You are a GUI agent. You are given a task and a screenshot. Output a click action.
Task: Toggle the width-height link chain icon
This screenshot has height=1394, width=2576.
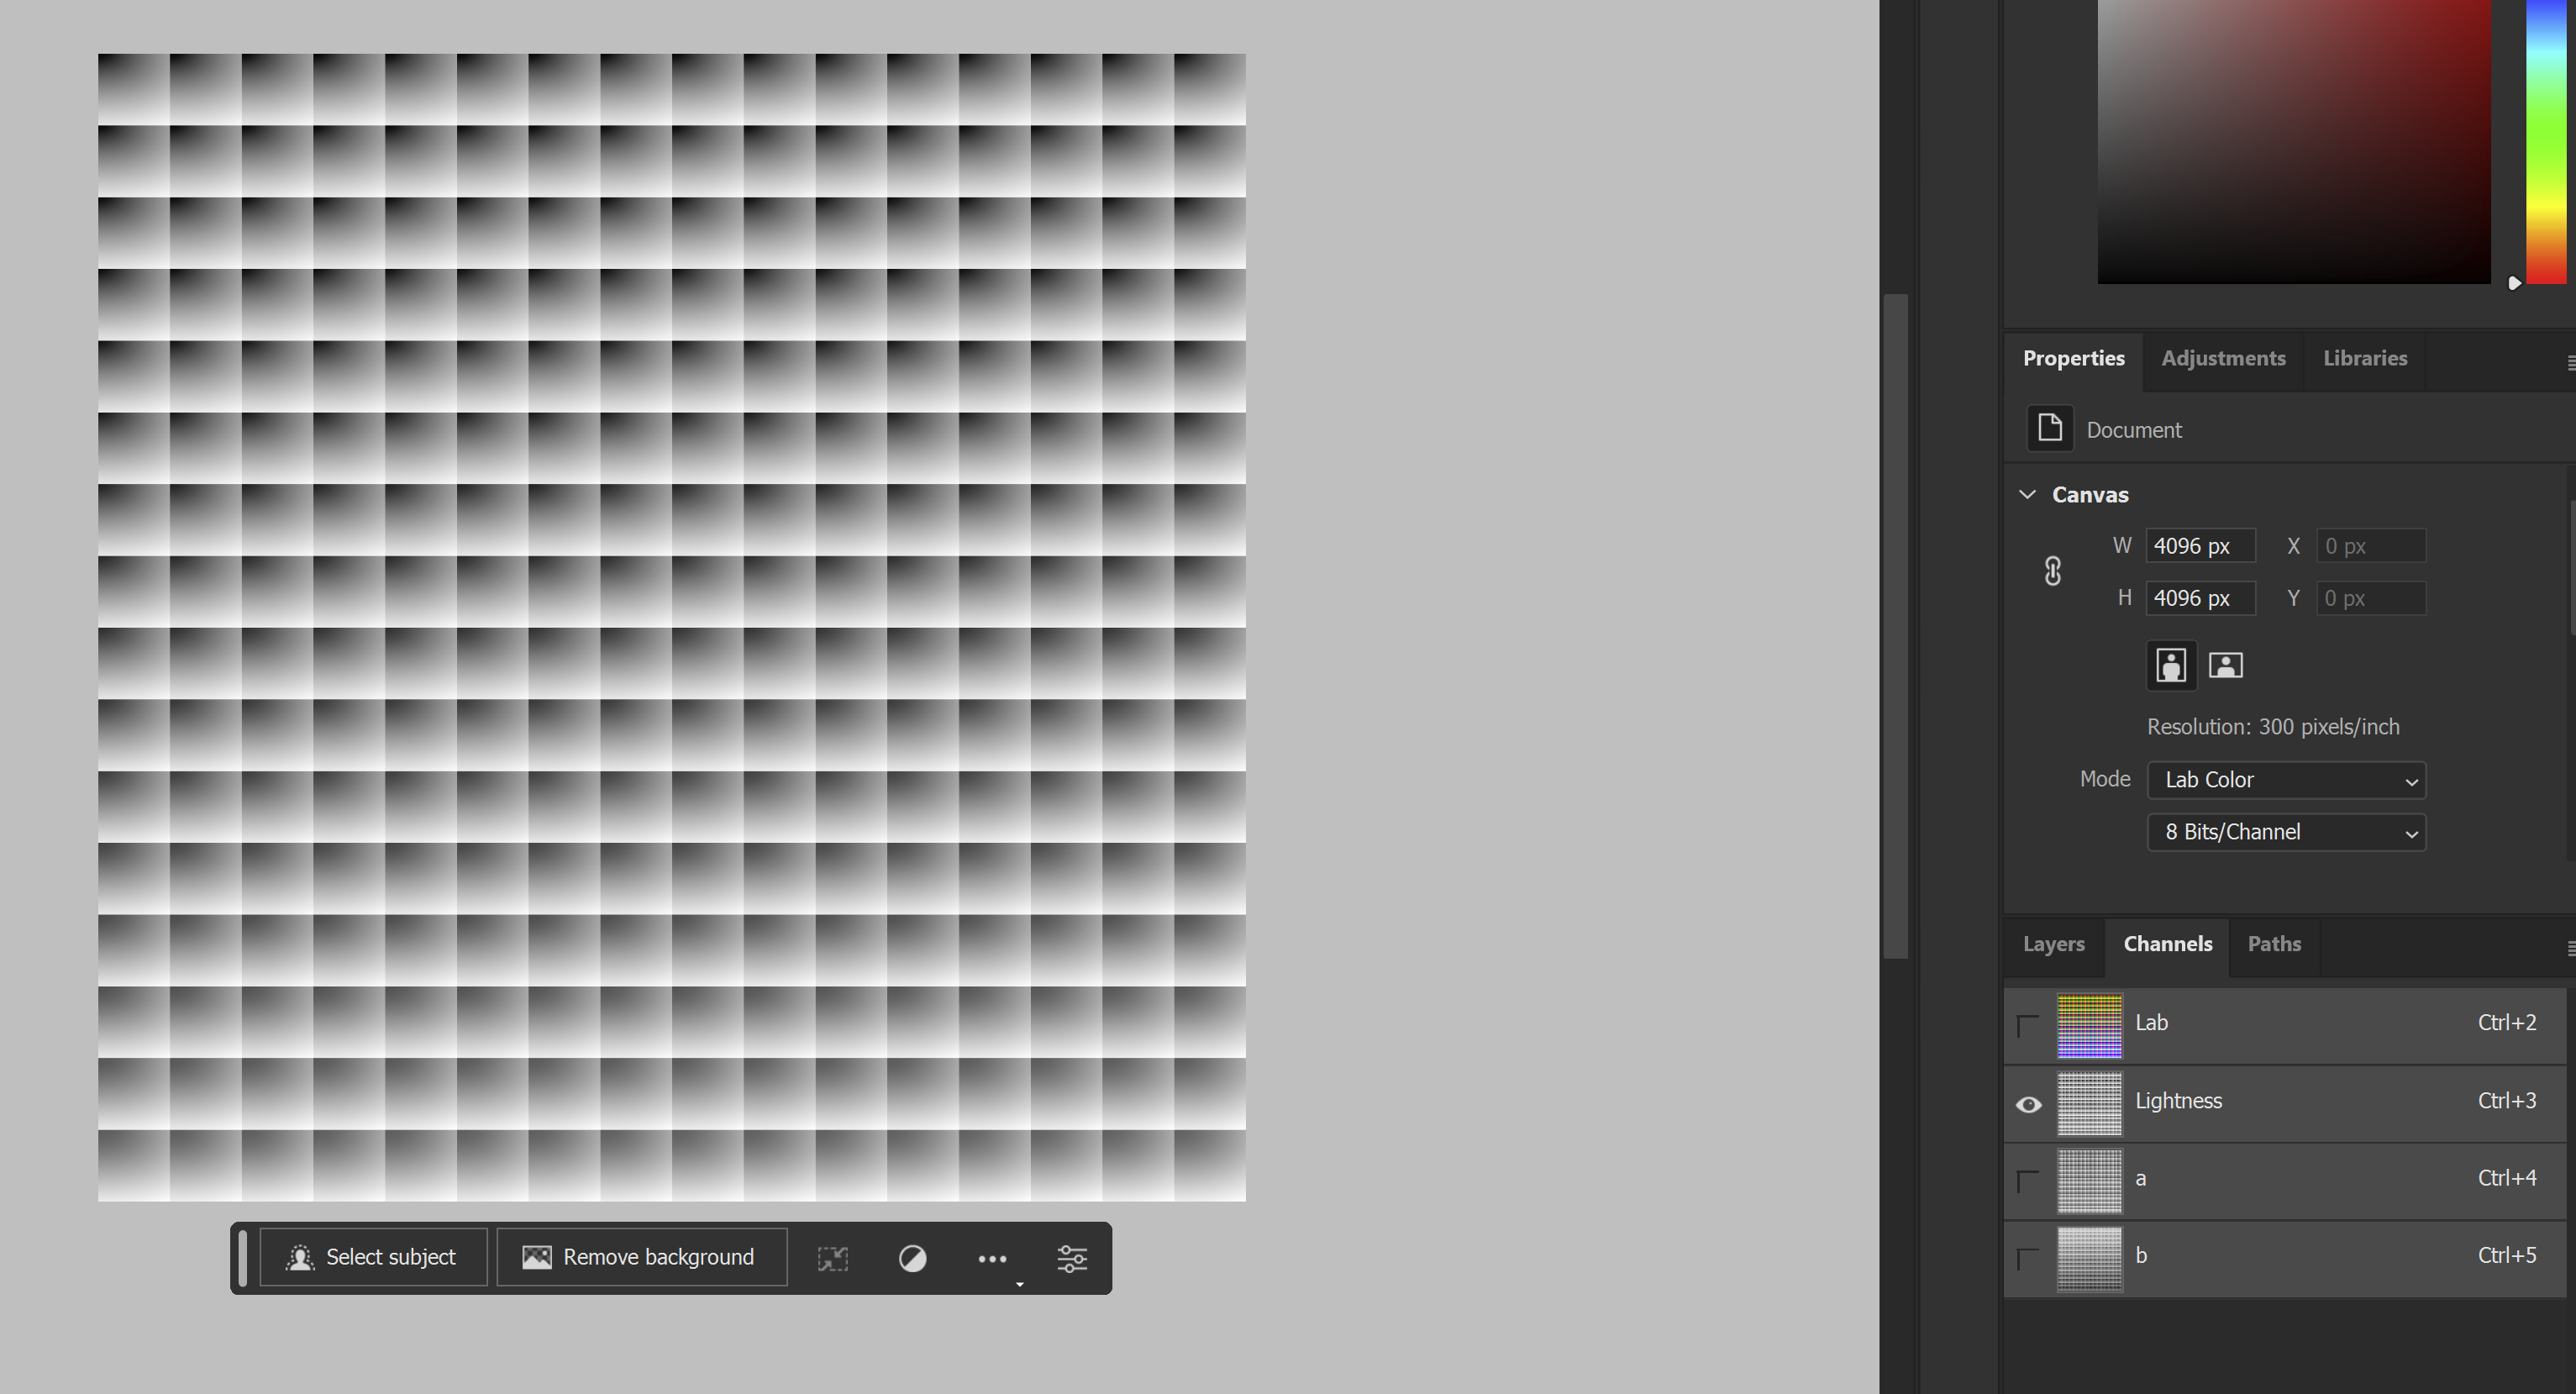(2052, 571)
